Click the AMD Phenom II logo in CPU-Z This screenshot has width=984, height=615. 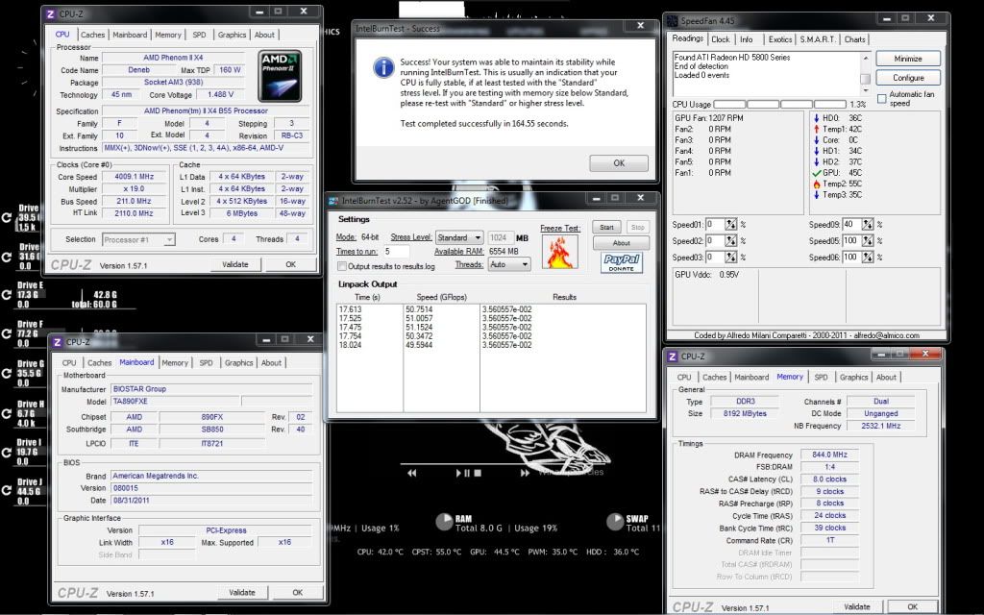point(280,76)
